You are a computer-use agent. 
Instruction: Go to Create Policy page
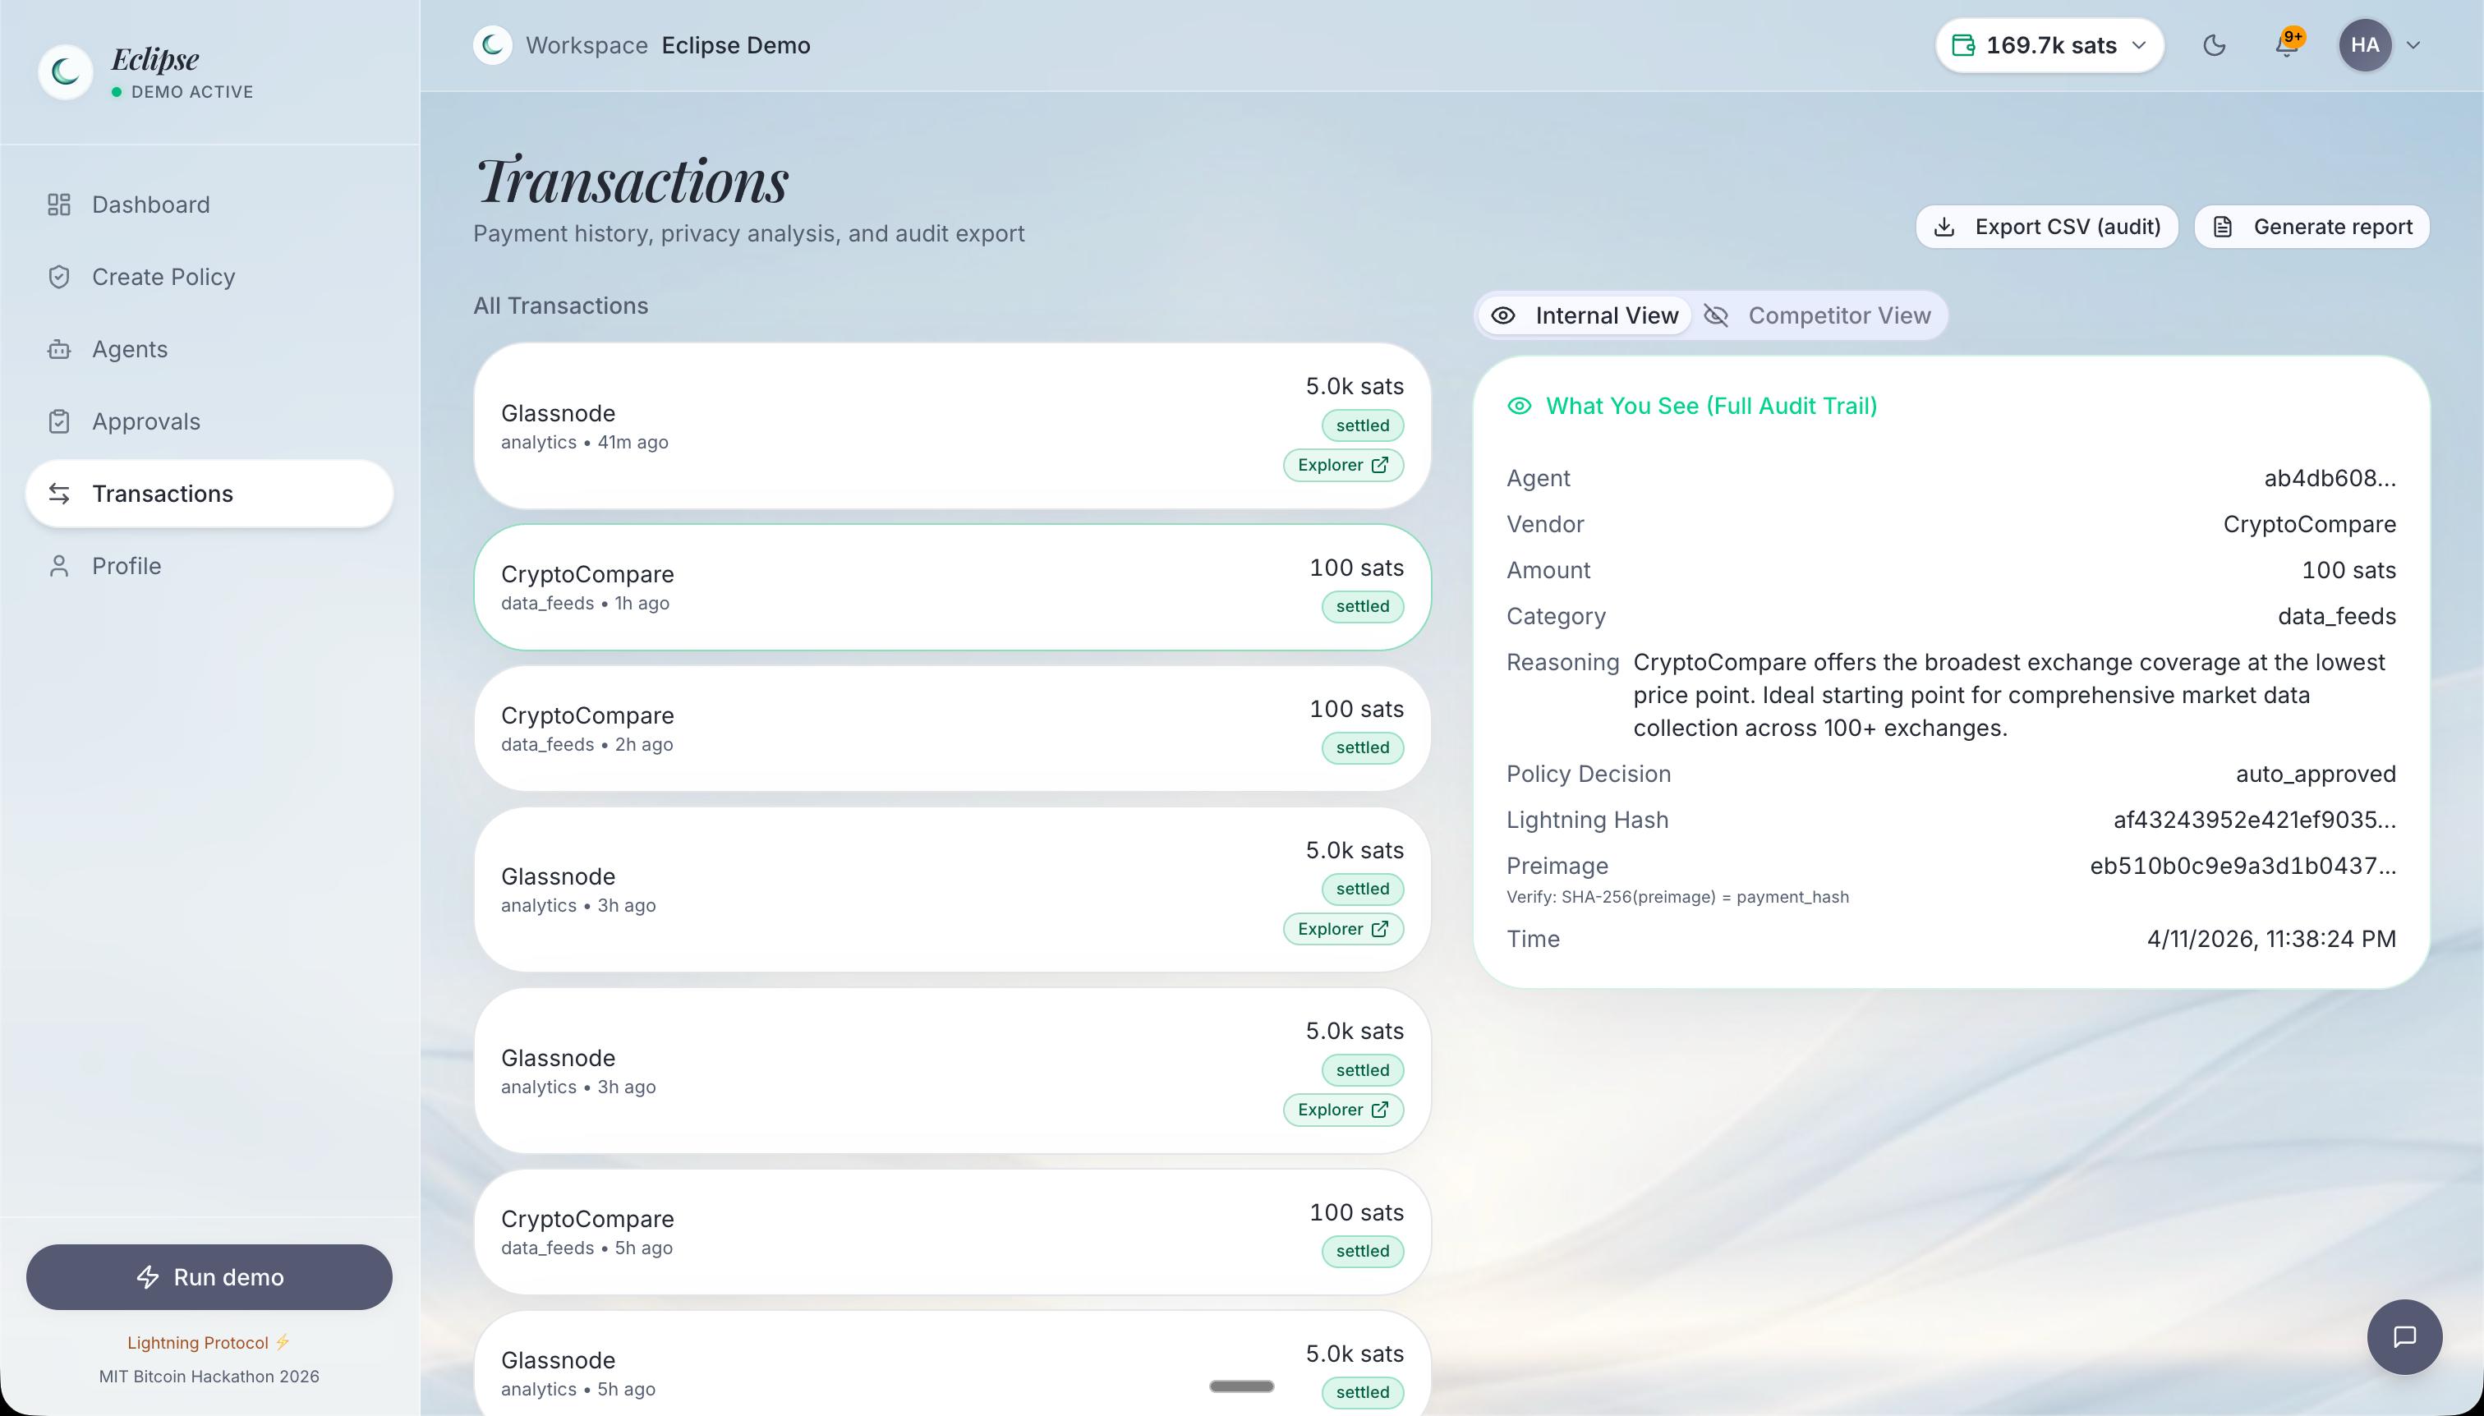coord(163,277)
